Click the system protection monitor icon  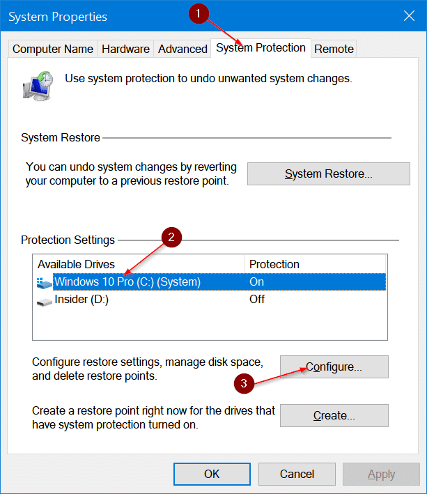pyautogui.click(x=38, y=86)
